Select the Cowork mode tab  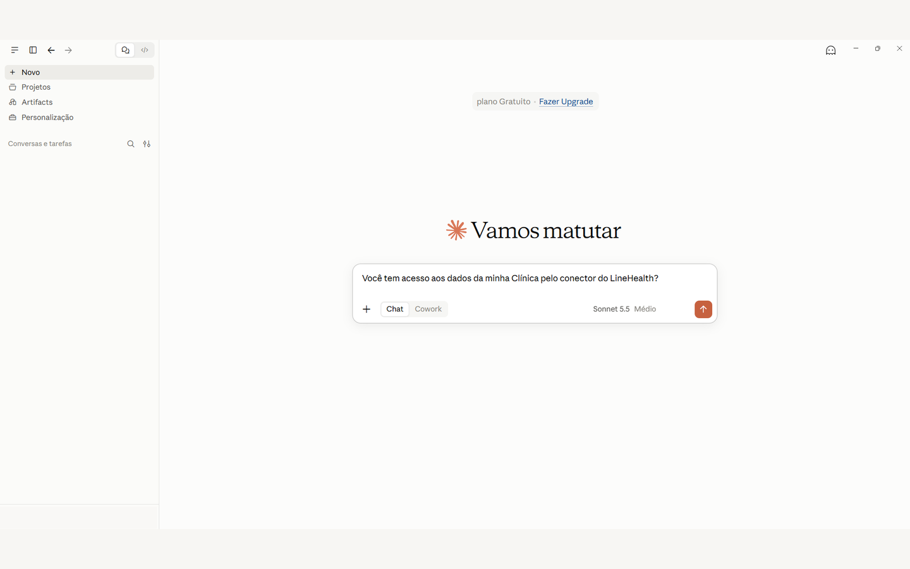click(x=428, y=309)
